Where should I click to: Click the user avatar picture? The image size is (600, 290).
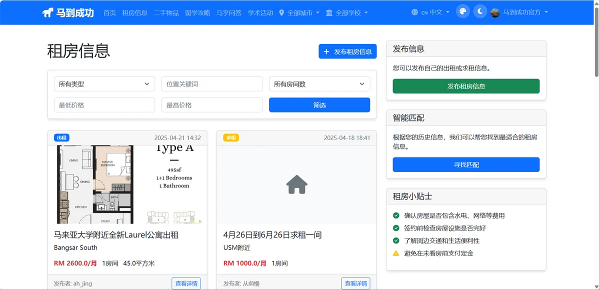click(x=495, y=12)
